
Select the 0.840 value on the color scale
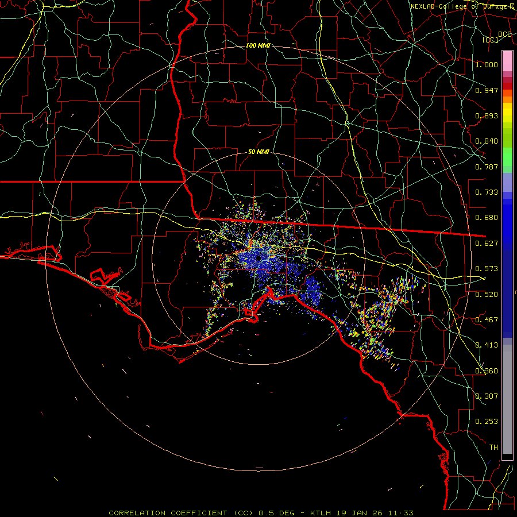487,141
